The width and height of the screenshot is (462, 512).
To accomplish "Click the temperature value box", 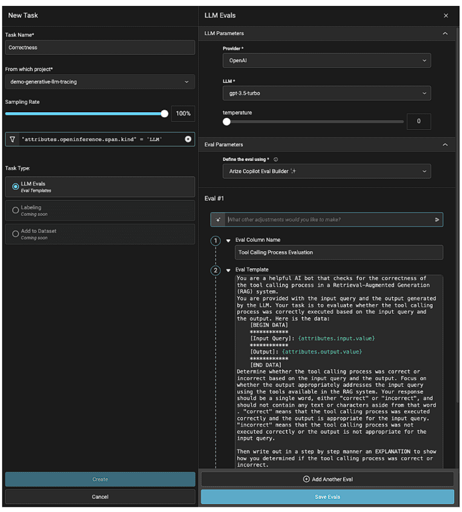I will [418, 121].
